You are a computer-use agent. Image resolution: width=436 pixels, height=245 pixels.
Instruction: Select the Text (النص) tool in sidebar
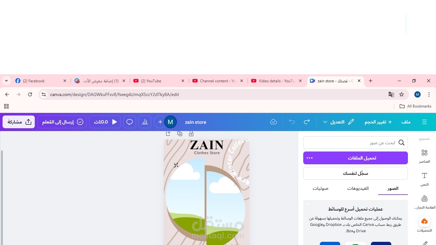click(x=425, y=179)
